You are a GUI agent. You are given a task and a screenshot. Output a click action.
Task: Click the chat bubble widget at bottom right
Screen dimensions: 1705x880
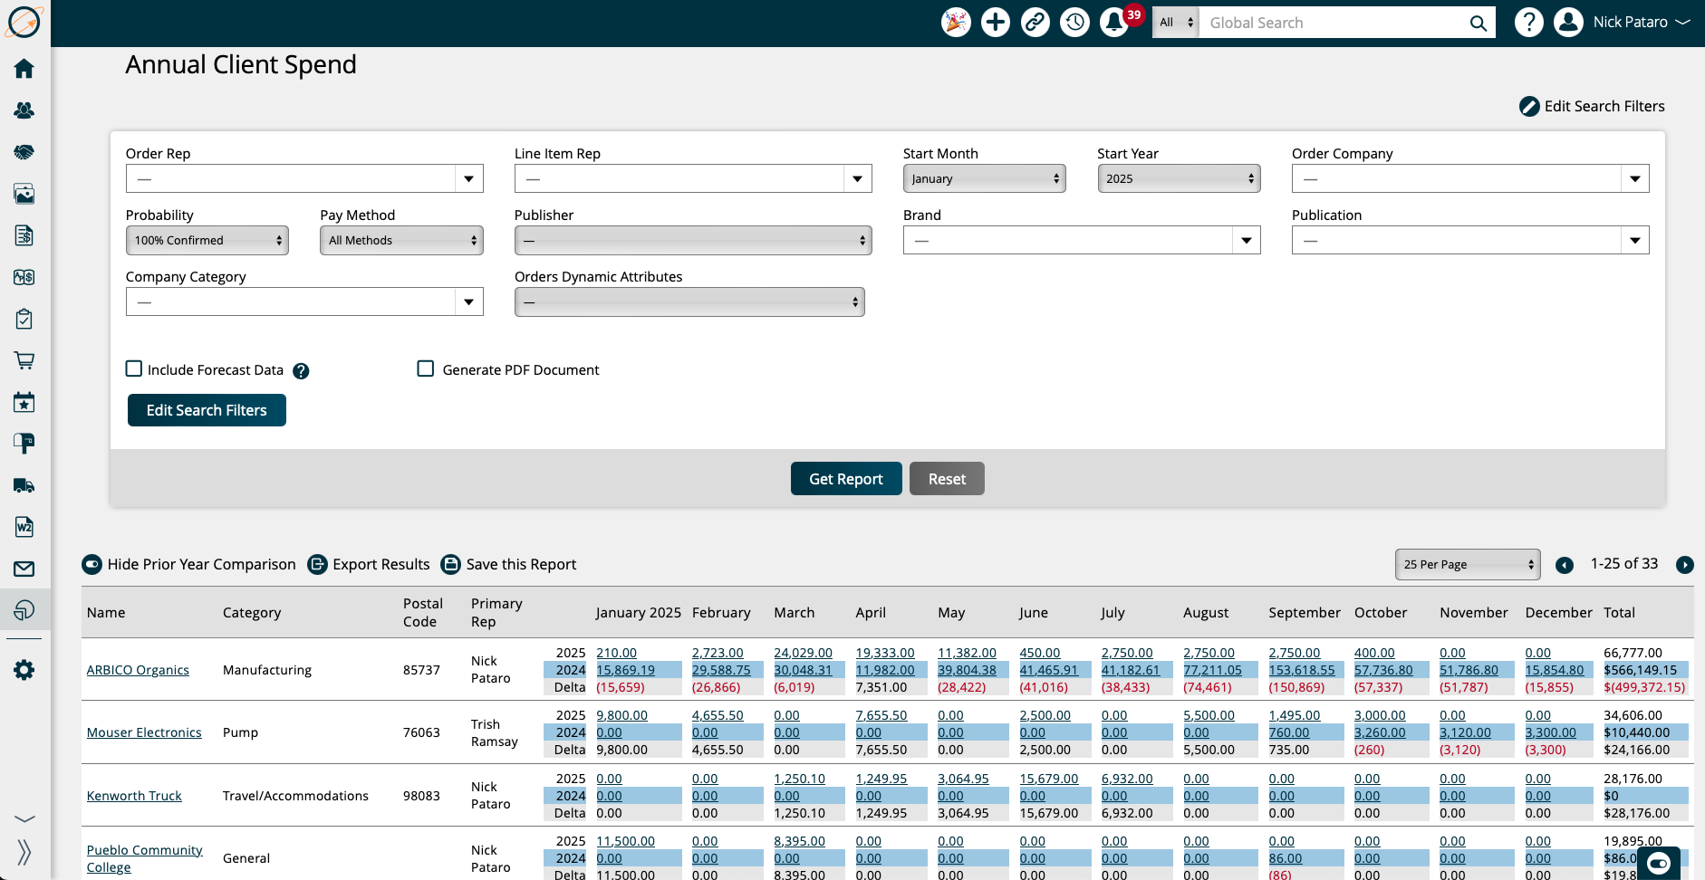pos(1659,863)
